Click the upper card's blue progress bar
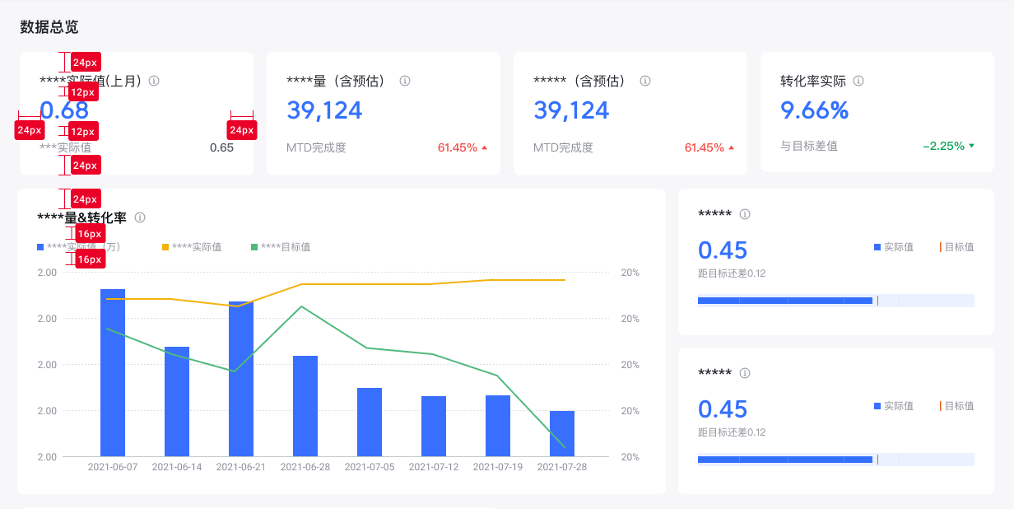1014x509 pixels. tap(785, 301)
